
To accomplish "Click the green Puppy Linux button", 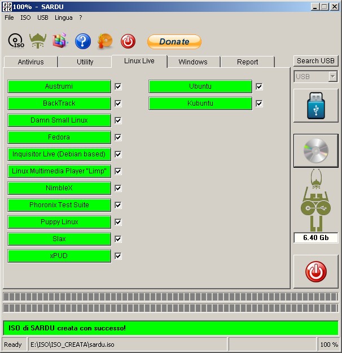I will [x=59, y=222].
